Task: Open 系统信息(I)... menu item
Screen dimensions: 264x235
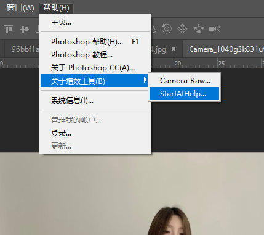Action: 95,101
